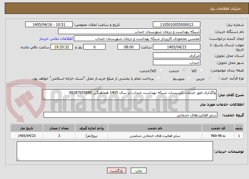This screenshot has width=249, height=179.
Task: Click service code cell ط-96-960
Action: [x=218, y=136]
